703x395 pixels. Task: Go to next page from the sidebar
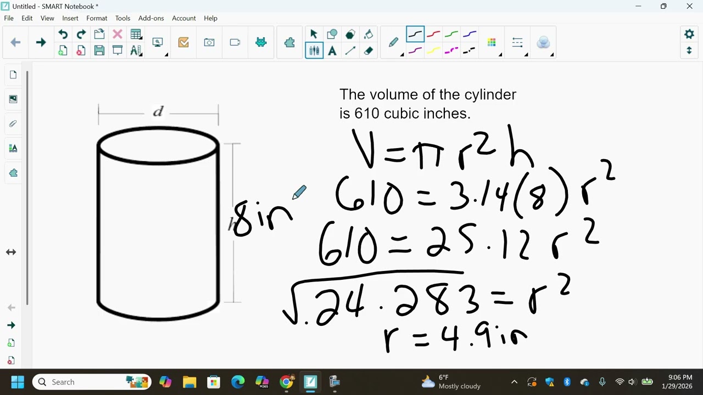click(x=11, y=325)
